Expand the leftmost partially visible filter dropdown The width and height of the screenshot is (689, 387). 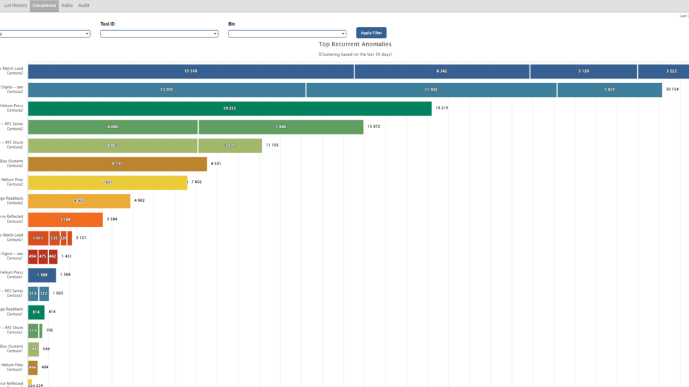tap(44, 34)
